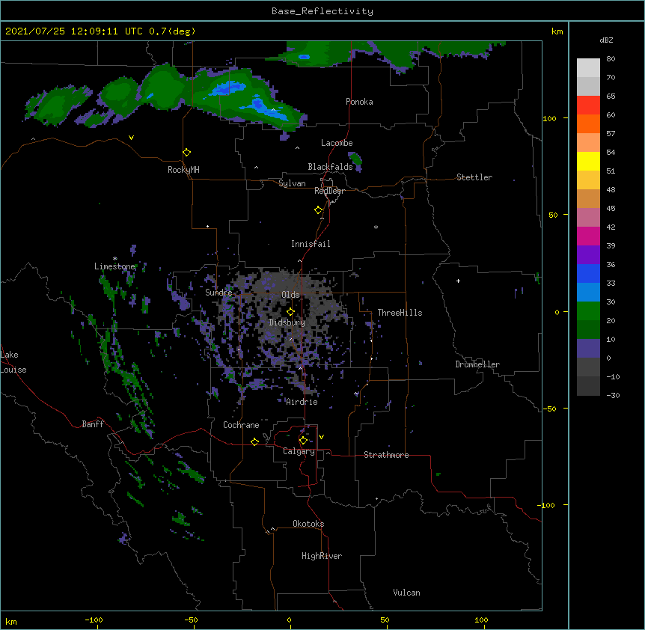
Task: Click the HighRiver city label
Action: coord(322,556)
